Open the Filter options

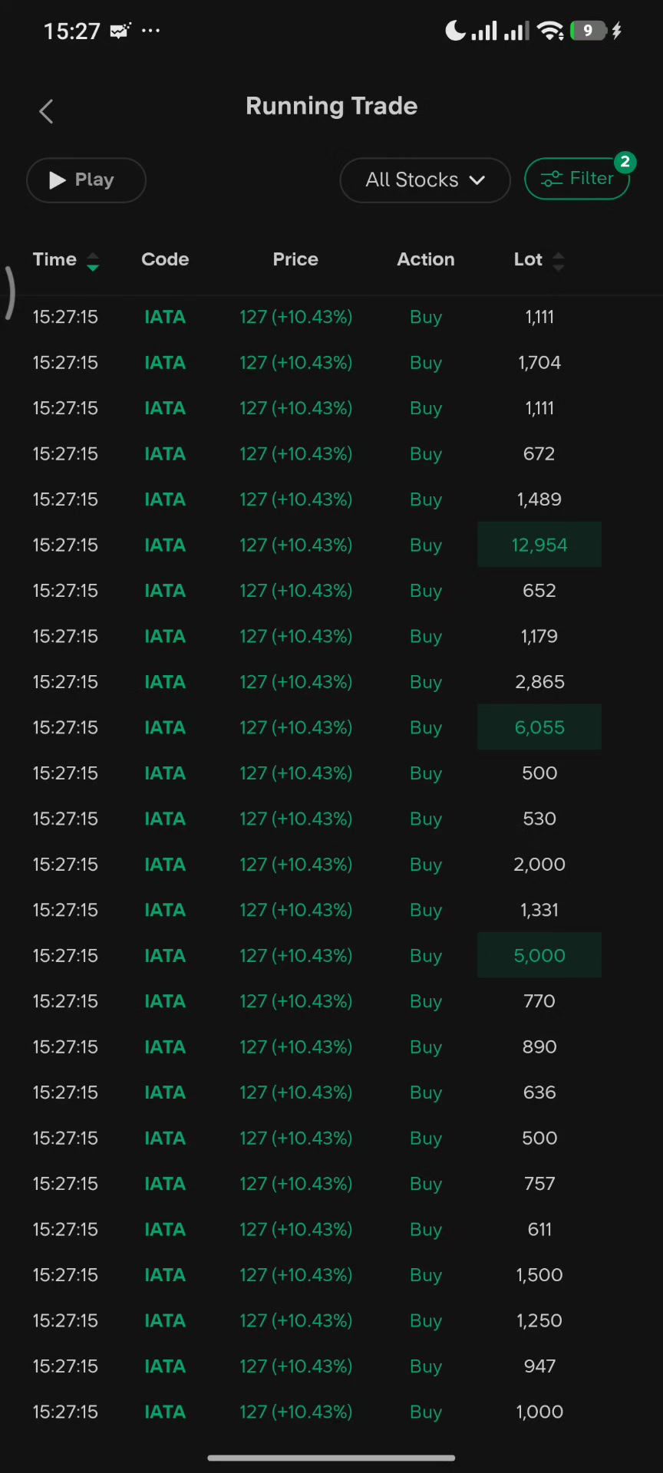577,179
